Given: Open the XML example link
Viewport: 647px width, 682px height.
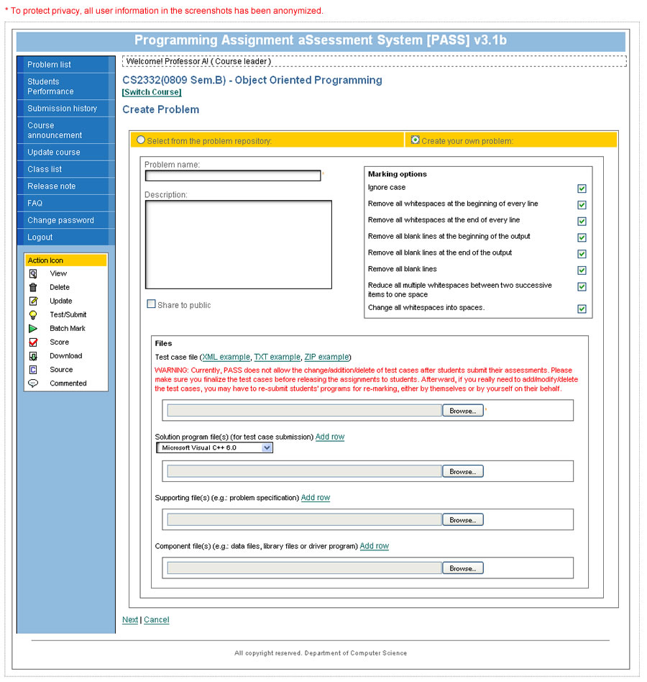Looking at the screenshot, I should click(226, 357).
